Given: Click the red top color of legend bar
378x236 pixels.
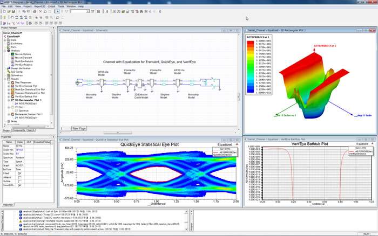Looking at the screenshot, I should click(251, 43).
